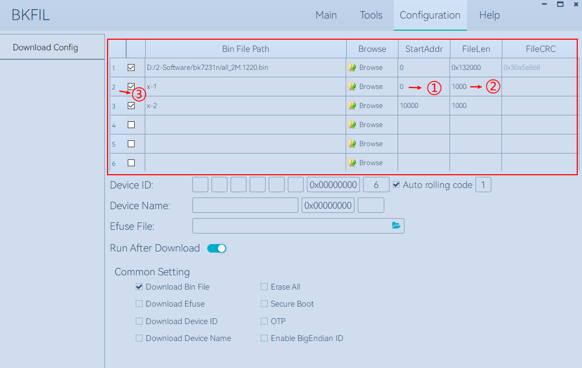
Task: Click Browse folder icon in row 4
Action: pos(352,125)
